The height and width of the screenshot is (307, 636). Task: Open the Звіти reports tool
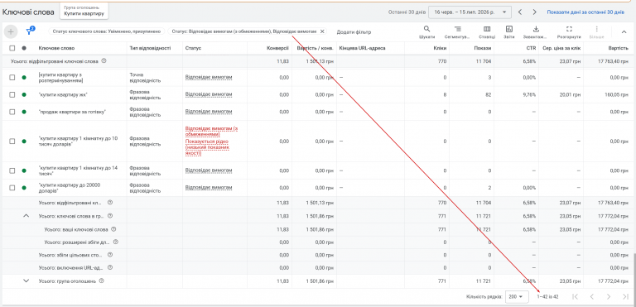click(509, 31)
